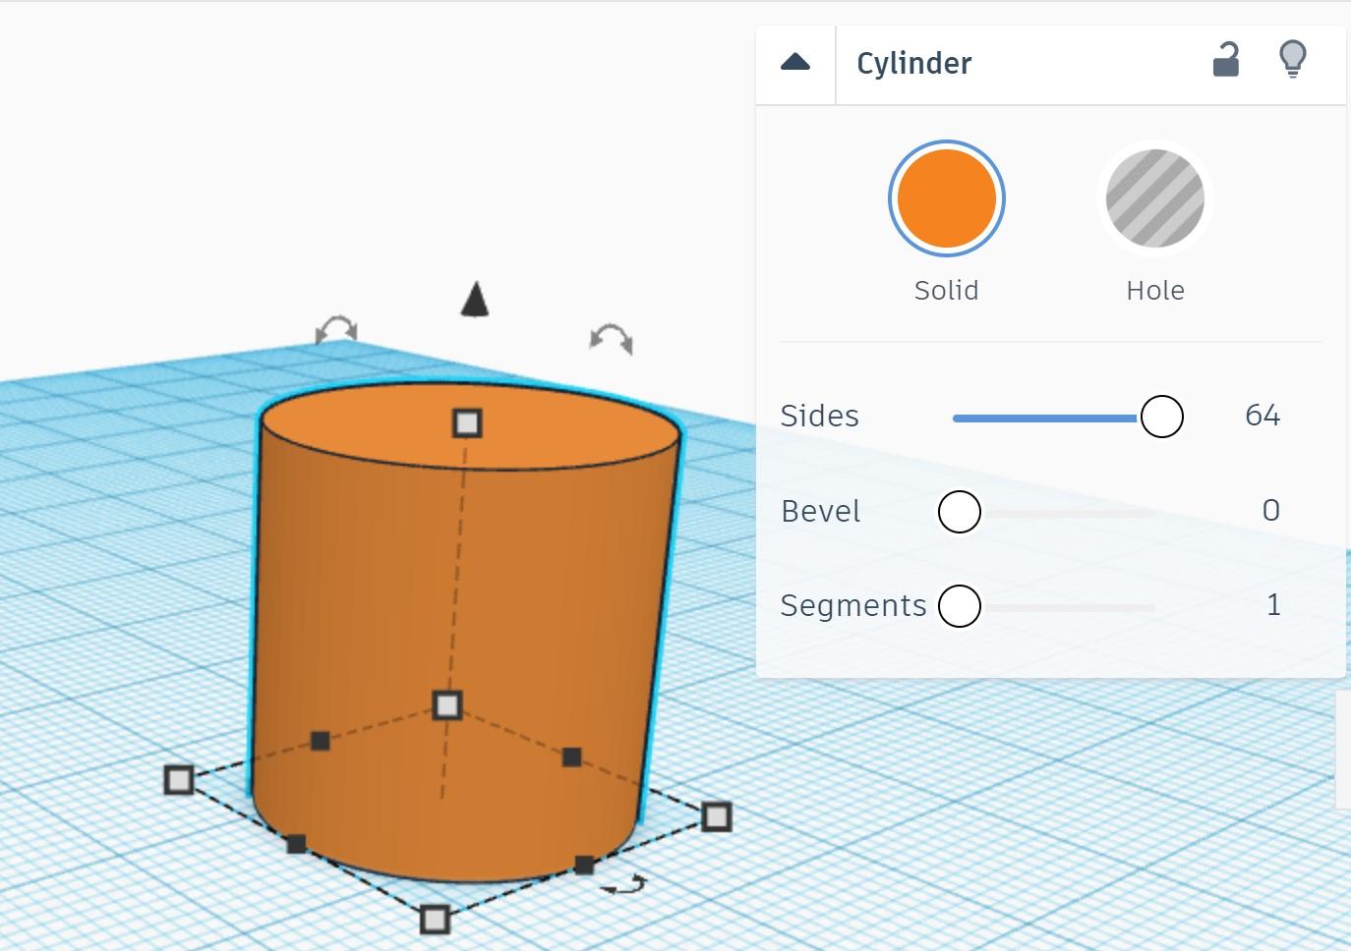The height and width of the screenshot is (951, 1351).
Task: Click the Hole label text
Action: click(x=1155, y=291)
